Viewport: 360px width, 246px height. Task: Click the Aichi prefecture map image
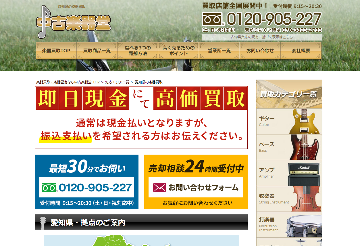(x=141, y=241)
